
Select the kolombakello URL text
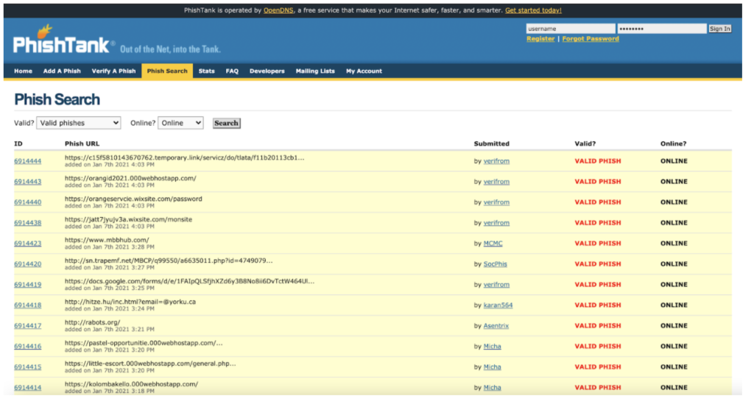pyautogui.click(x=131, y=385)
